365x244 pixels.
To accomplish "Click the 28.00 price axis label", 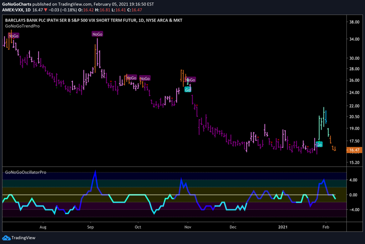I will pyautogui.click(x=354, y=69).
